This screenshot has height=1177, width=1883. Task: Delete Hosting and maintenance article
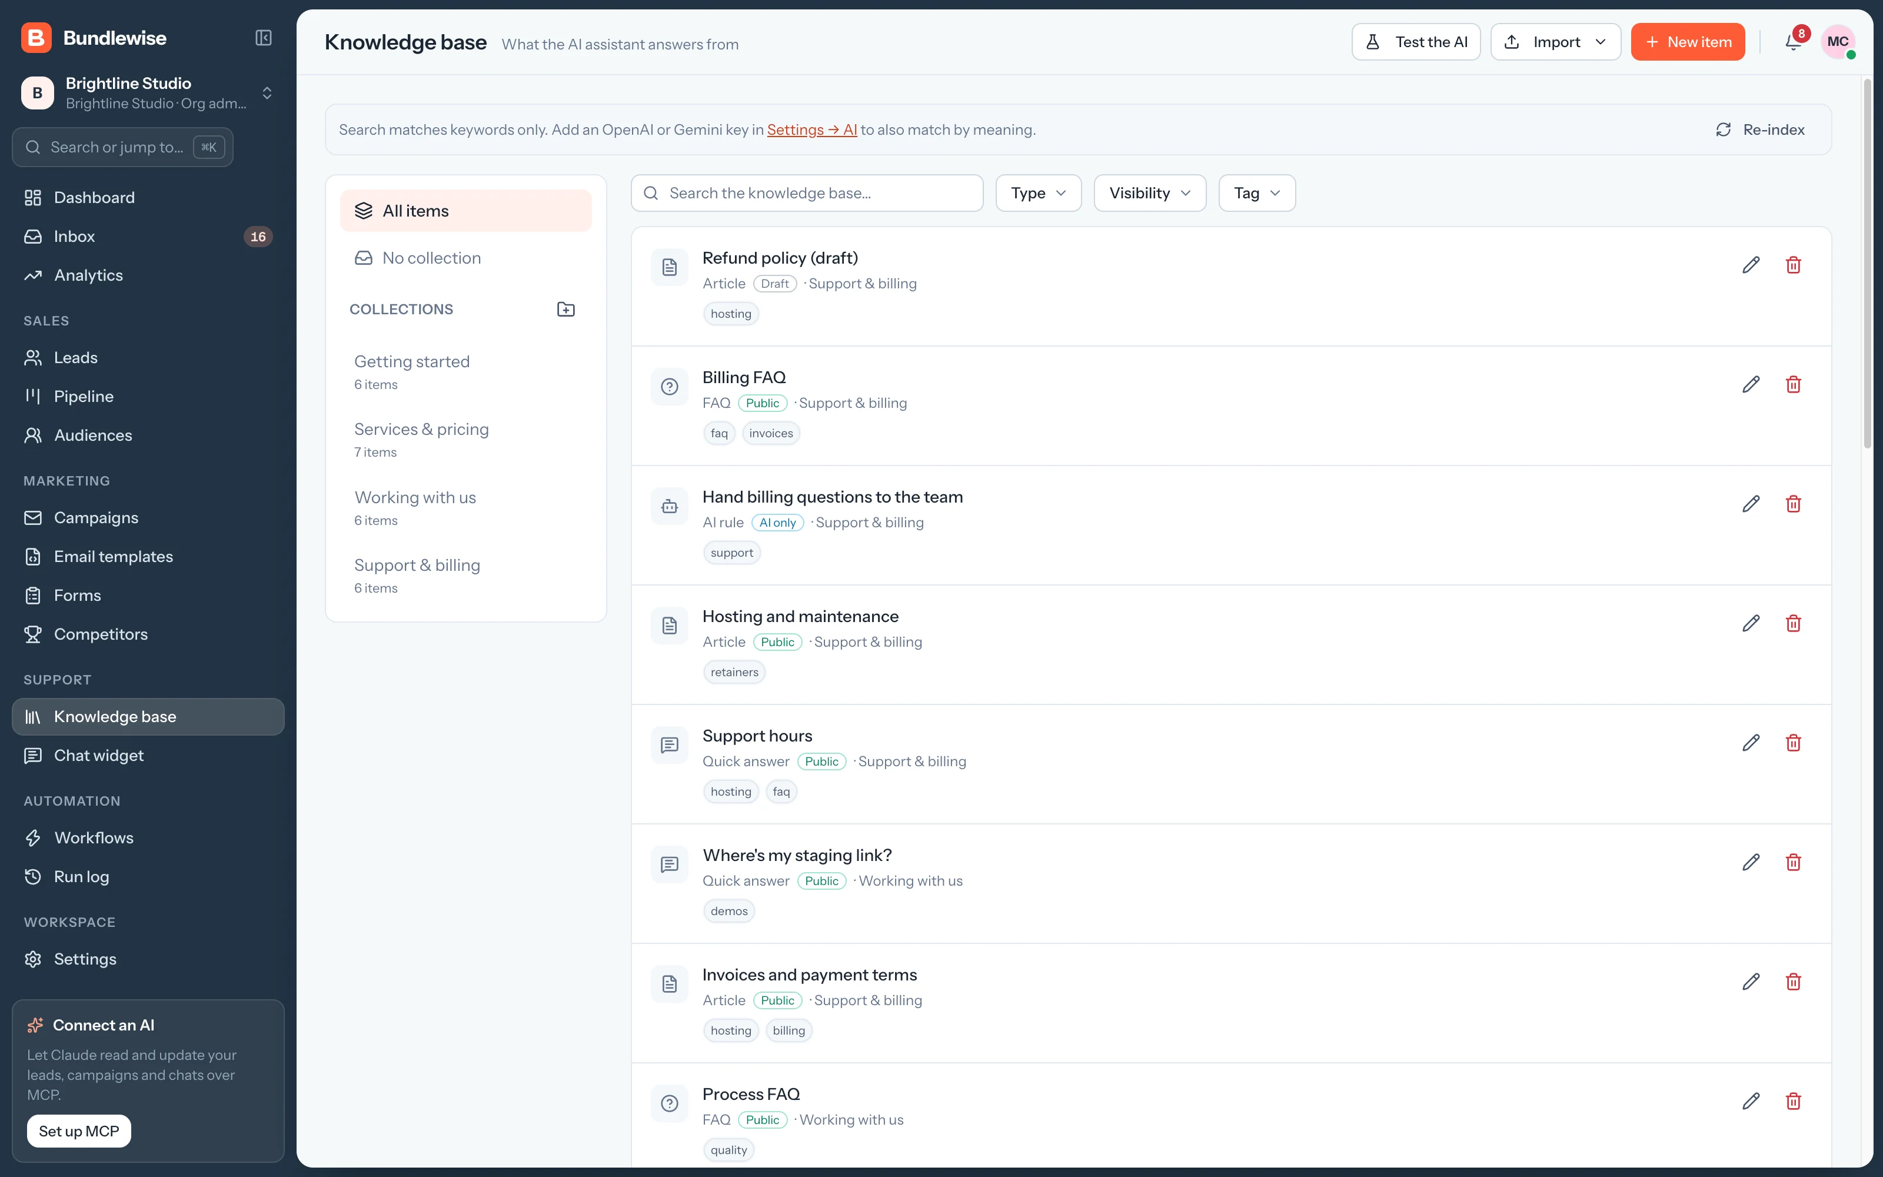[1794, 624]
